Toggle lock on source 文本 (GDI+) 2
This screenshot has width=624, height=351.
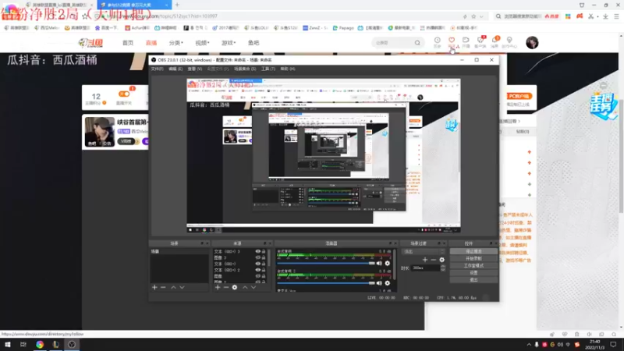264,270
